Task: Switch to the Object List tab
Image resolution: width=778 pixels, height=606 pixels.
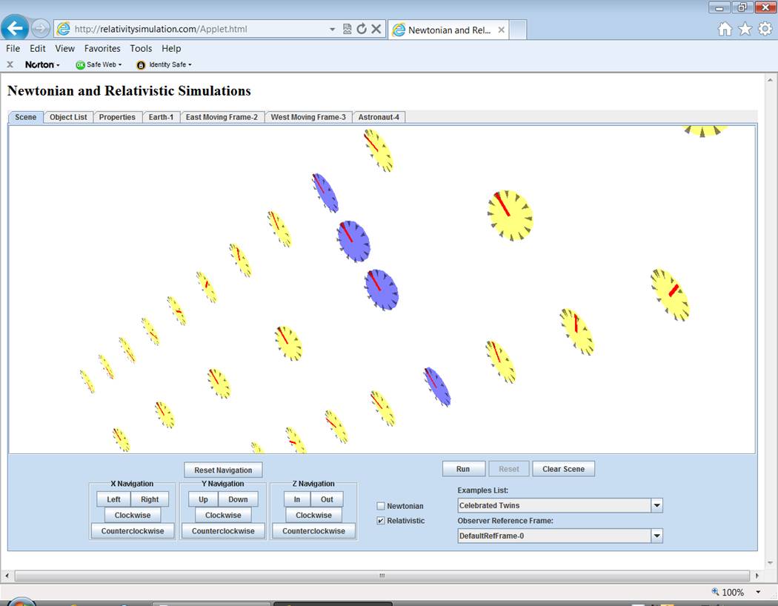Action: [x=68, y=117]
